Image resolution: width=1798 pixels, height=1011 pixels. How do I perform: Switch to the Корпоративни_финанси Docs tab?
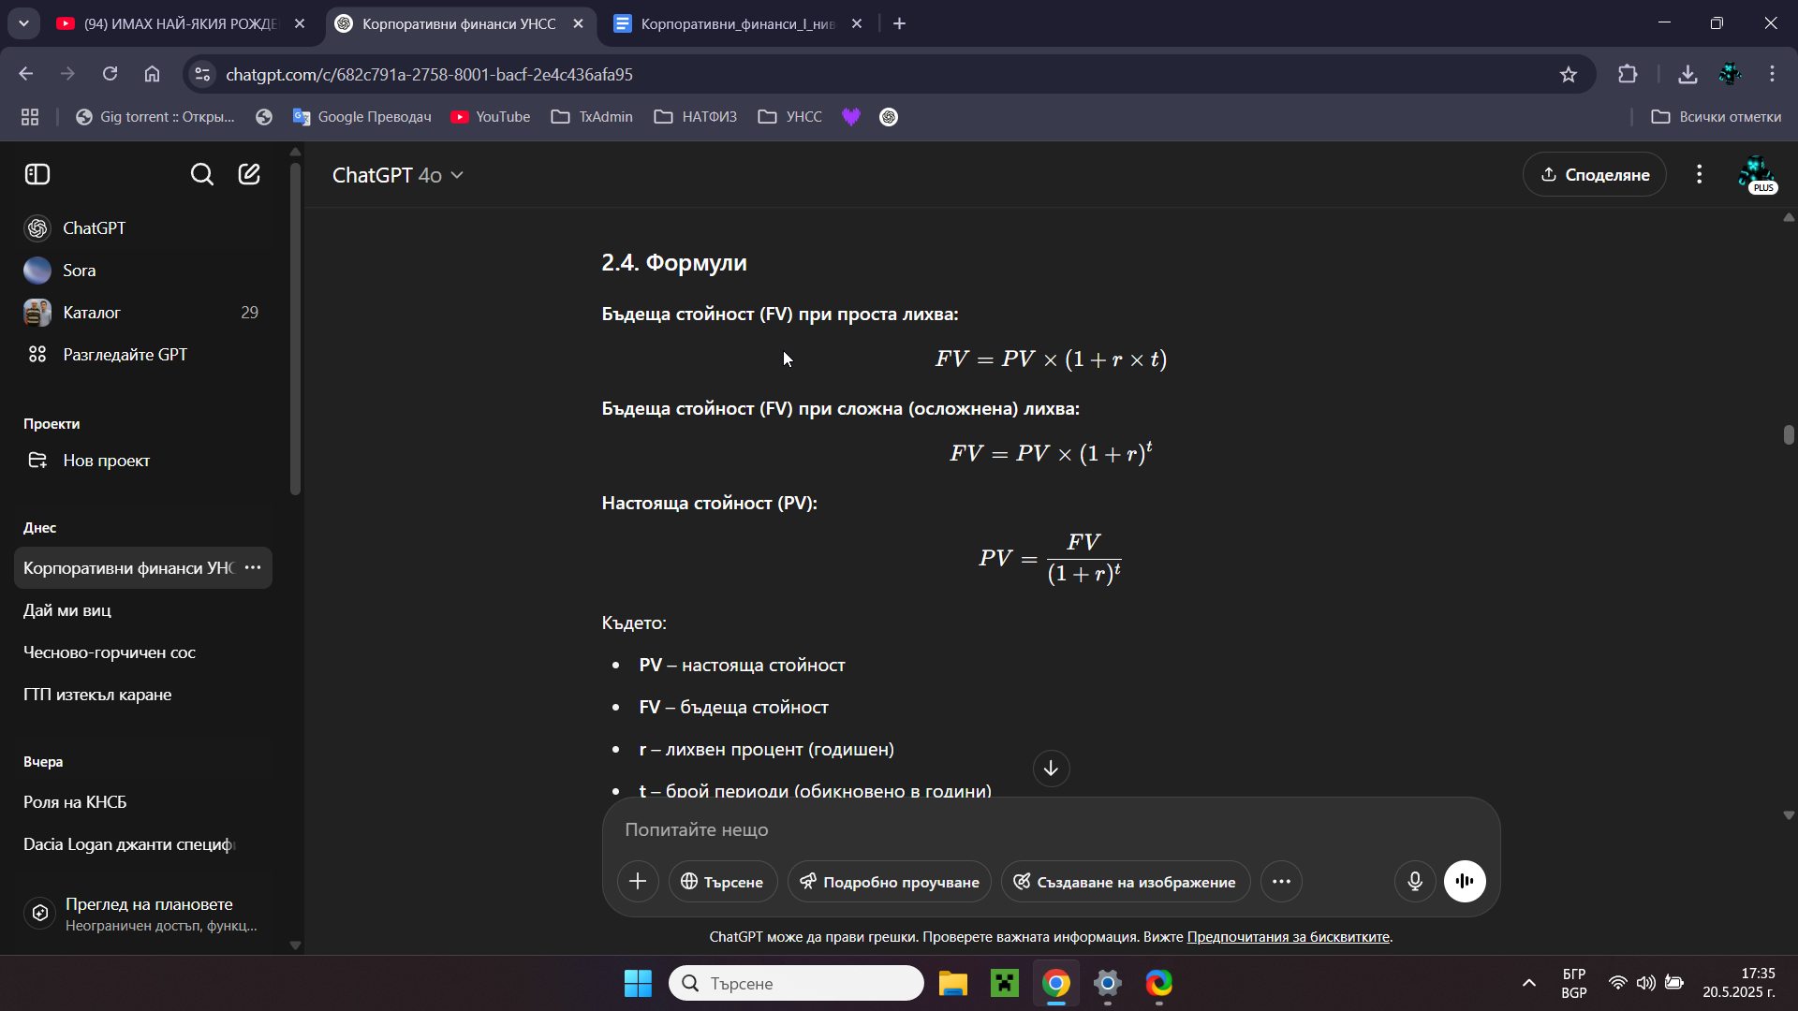(x=737, y=23)
